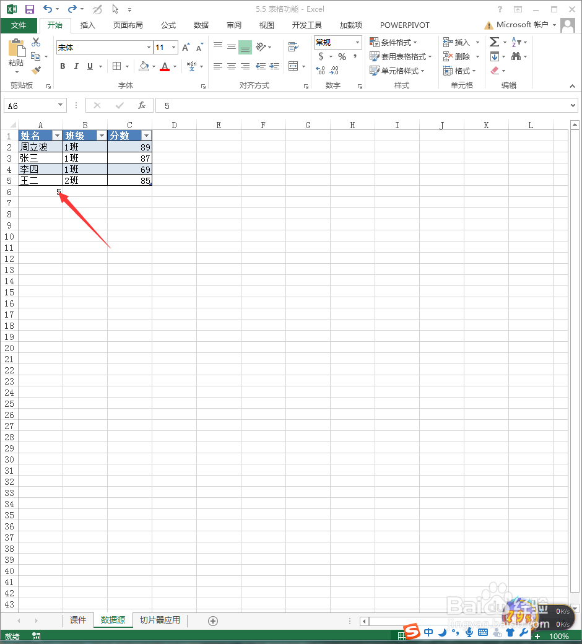Toggle wrap text
This screenshot has height=644, width=582.
pyautogui.click(x=293, y=47)
